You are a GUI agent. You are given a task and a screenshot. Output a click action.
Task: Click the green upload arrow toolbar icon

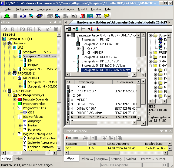[x=7, y=16]
